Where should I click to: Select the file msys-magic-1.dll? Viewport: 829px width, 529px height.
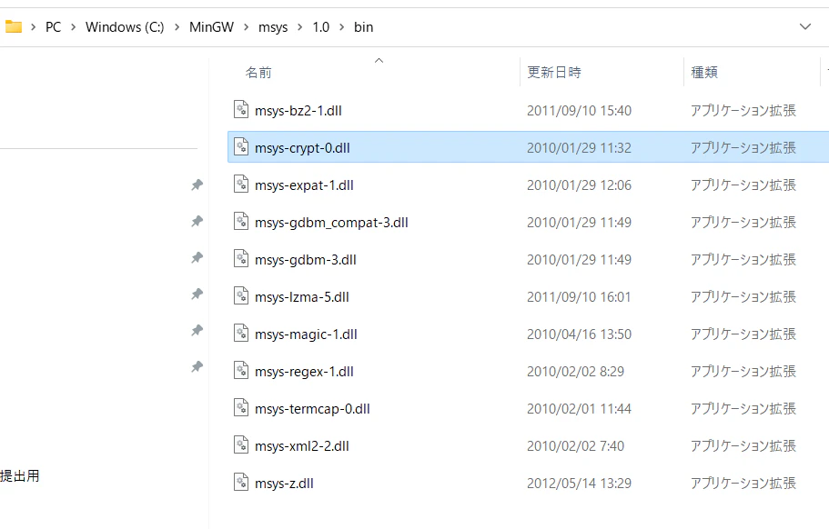coord(306,334)
